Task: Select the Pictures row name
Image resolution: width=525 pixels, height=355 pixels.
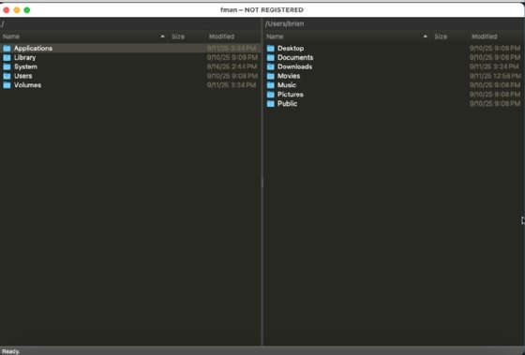Action: pos(291,95)
